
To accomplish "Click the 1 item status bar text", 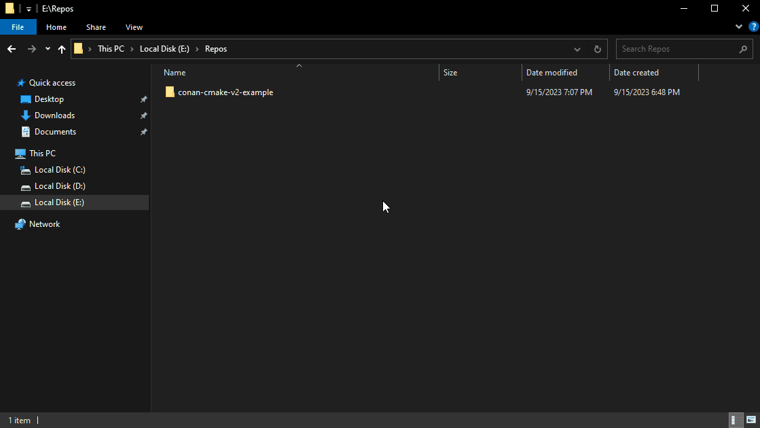I will (x=20, y=421).
